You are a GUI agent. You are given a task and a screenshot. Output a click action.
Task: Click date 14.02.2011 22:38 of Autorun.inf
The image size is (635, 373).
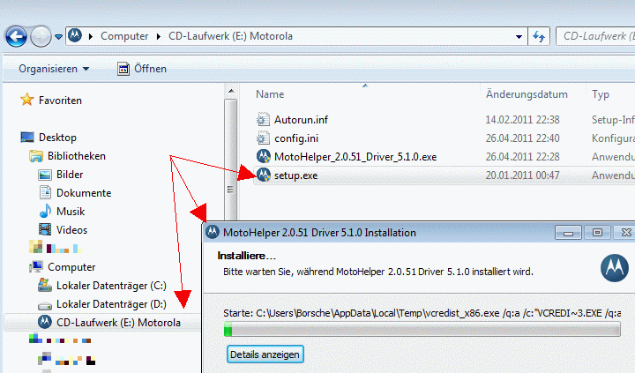(x=522, y=120)
